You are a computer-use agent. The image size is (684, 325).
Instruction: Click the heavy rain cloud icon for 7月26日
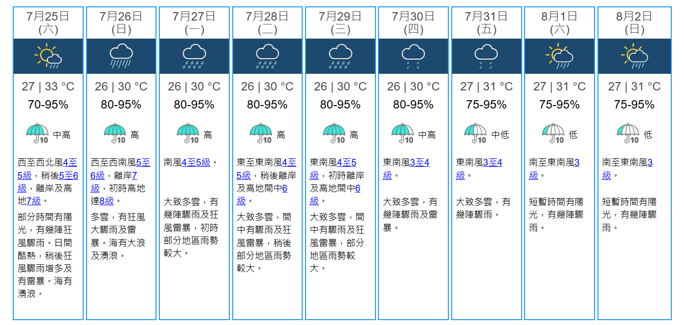click(121, 56)
